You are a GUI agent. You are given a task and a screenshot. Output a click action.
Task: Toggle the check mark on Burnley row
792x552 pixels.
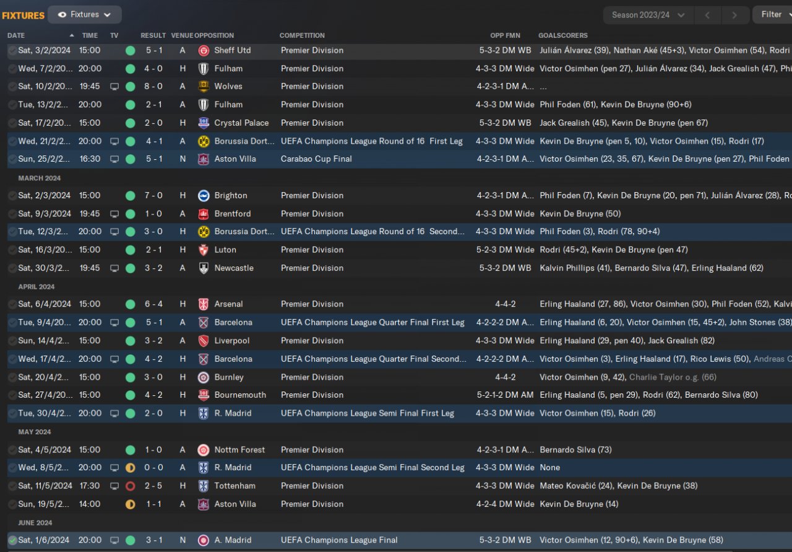click(x=12, y=377)
